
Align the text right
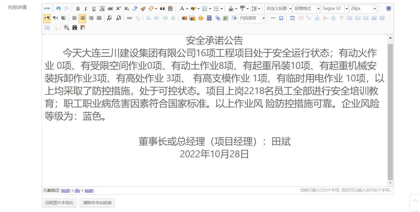[91, 18]
